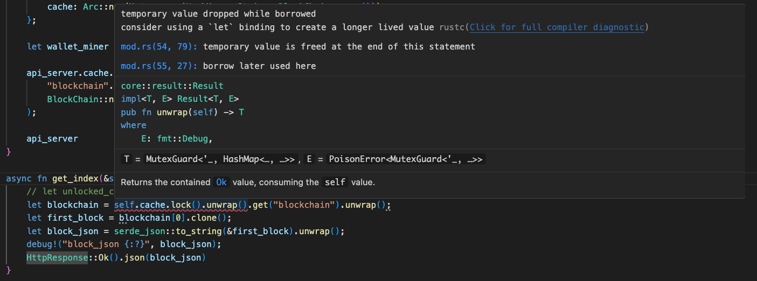Click the api_server return expression line
This screenshot has width=757, height=281.
coord(52,139)
